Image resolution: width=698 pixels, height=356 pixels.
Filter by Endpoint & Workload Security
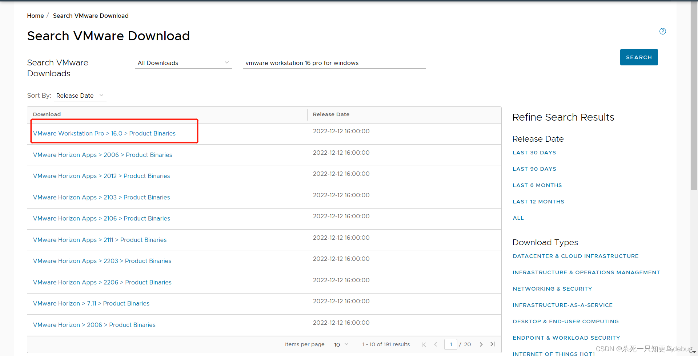click(x=566, y=338)
